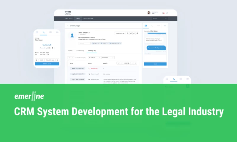Click the CLIENT PORTAL button

click(x=120, y=33)
